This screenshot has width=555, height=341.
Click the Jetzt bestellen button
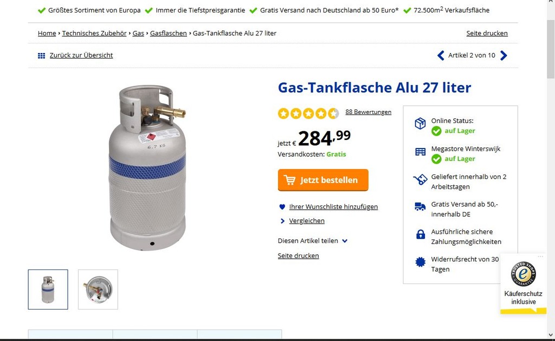tap(323, 180)
